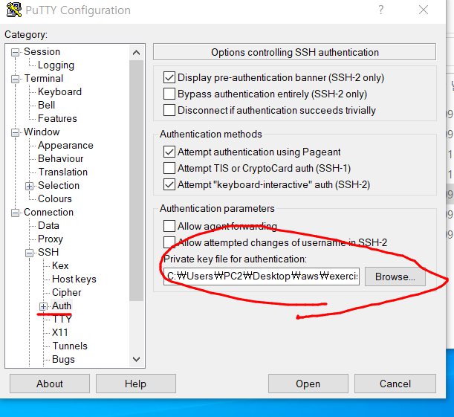Select SSH category label
Image resolution: width=454 pixels, height=417 pixels.
coord(48,252)
